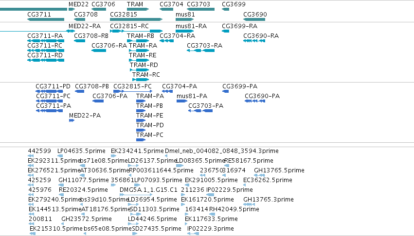The width and height of the screenshot is (414, 236).
Task: Select Dmel_neb_004082_0848_3594.3prime feature
Action: 222,151
